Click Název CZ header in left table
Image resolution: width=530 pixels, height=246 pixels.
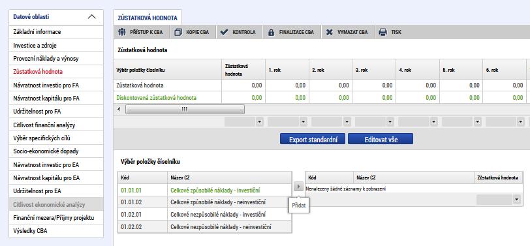click(229, 177)
